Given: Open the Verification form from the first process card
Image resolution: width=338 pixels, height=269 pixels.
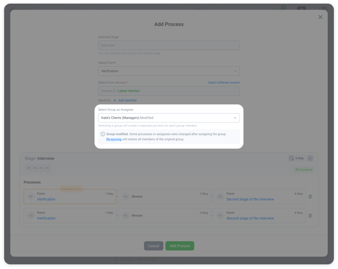Looking at the screenshot, I should [46, 199].
